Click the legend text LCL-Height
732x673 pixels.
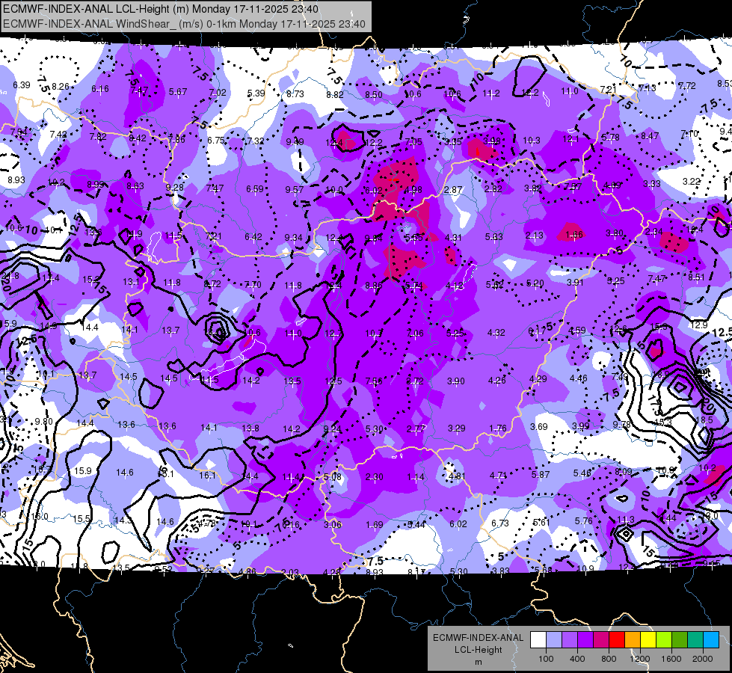(478, 650)
